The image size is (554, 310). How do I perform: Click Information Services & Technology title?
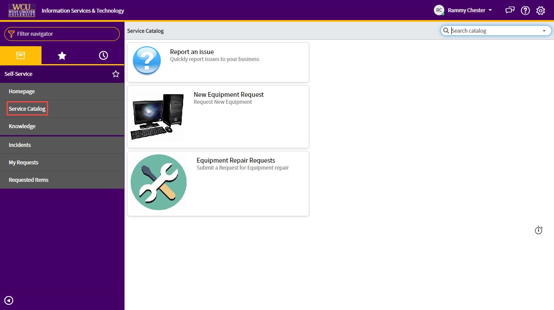[x=83, y=10]
